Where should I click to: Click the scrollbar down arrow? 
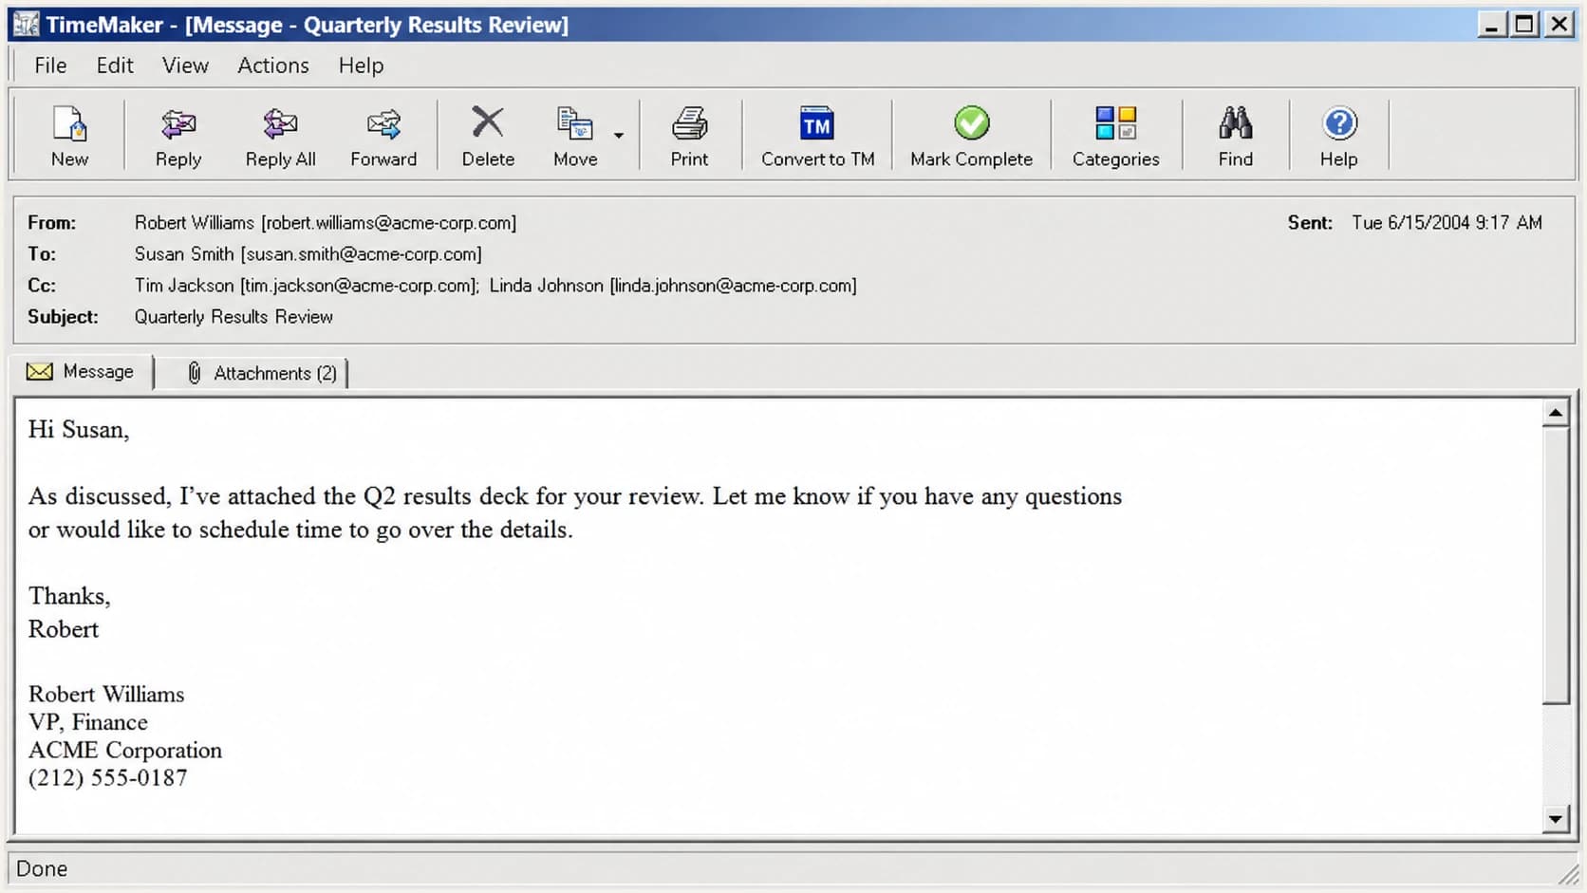(x=1555, y=818)
